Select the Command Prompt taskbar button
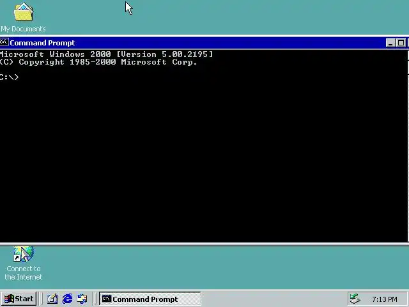The image size is (409, 307). pyautogui.click(x=150, y=299)
